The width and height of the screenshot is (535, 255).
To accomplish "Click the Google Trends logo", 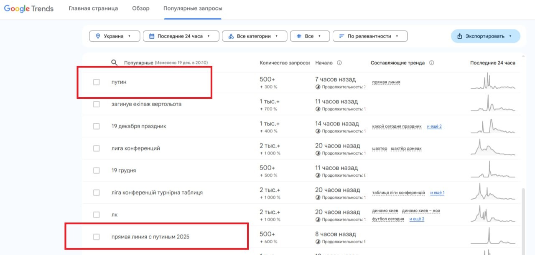I will (29, 8).
